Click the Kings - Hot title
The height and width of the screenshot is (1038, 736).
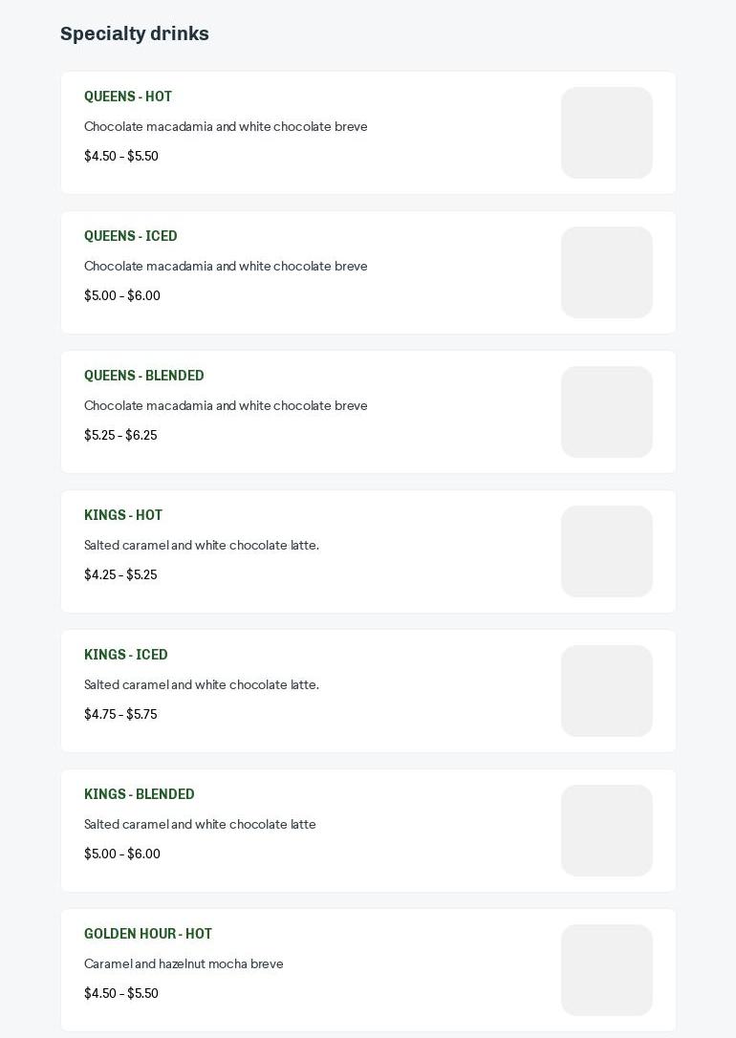point(123,515)
